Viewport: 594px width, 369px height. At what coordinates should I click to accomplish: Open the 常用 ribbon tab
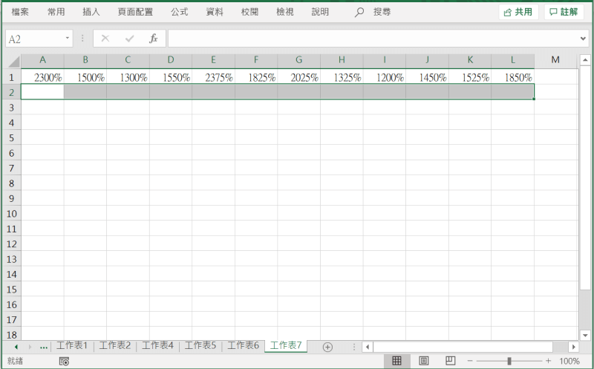click(56, 12)
